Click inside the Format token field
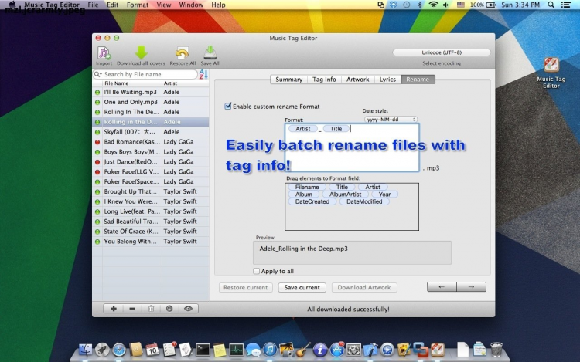Image resolution: width=580 pixels, height=362 pixels. pyautogui.click(x=352, y=147)
